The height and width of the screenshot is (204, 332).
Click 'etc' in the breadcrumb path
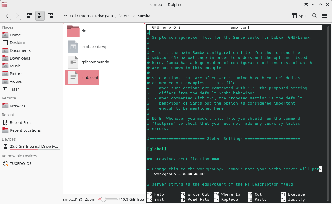click(127, 16)
